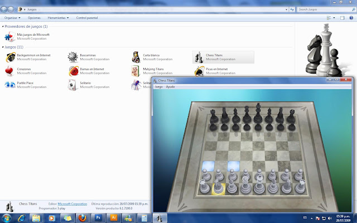Click the Windows Start orb
This screenshot has width=357, height=223.
(6, 218)
